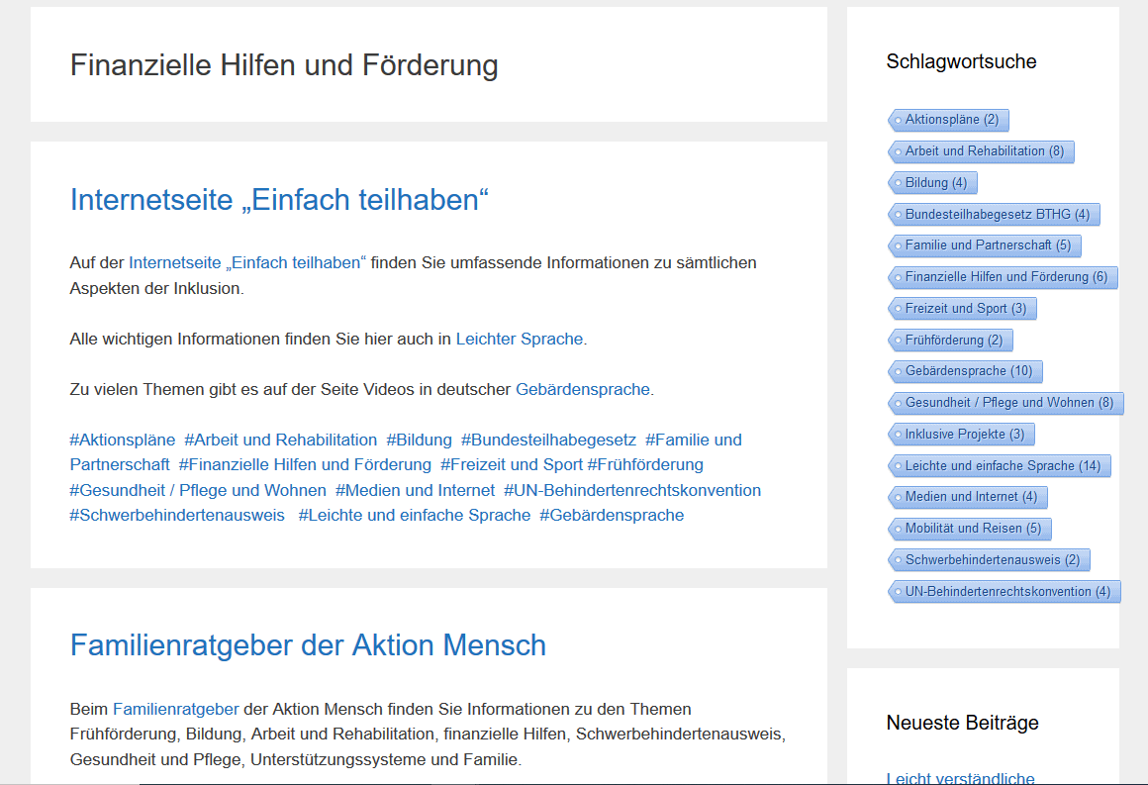Choose tag 'Schwerbehindertenausweis (2)' in sidebar
The height and width of the screenshot is (785, 1148).
pyautogui.click(x=989, y=560)
